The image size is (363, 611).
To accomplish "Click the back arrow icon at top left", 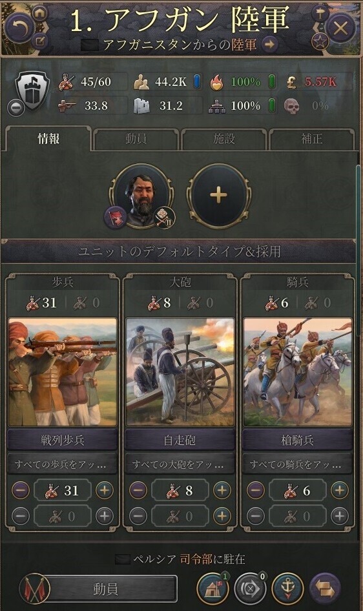I will pyautogui.click(x=18, y=27).
